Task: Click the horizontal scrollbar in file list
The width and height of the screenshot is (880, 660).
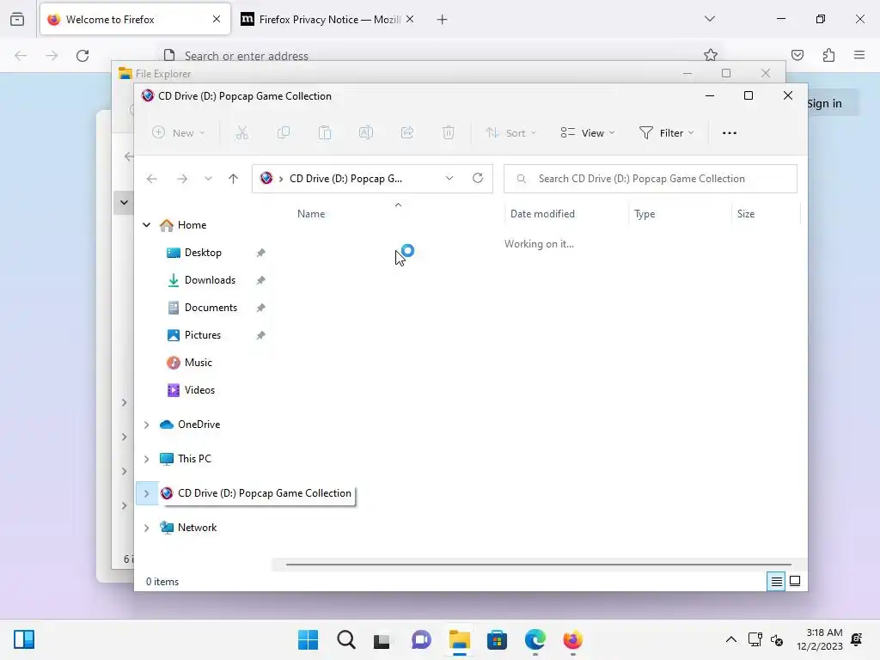Action: (x=538, y=565)
